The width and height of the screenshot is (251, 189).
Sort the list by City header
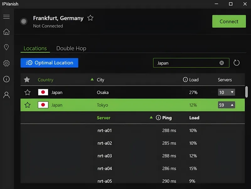pyautogui.click(x=100, y=80)
